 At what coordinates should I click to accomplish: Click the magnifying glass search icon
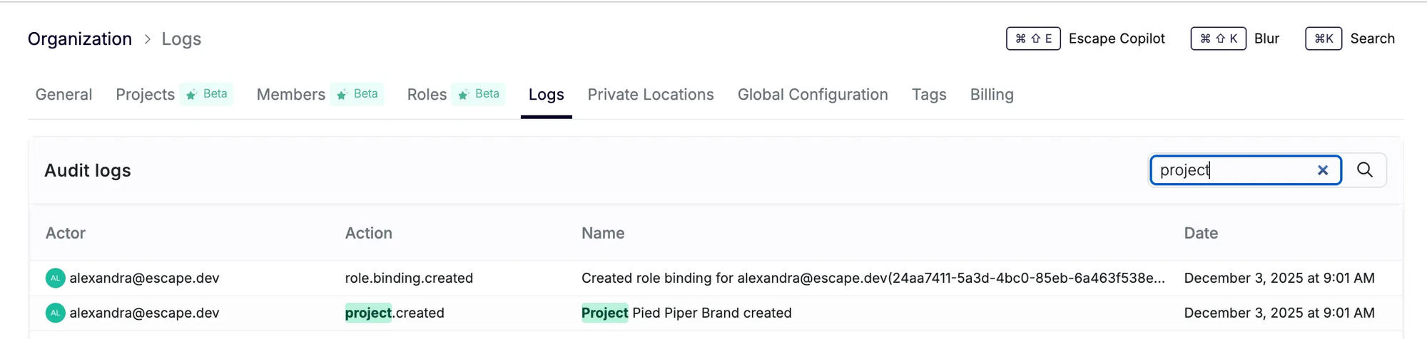coord(1364,170)
